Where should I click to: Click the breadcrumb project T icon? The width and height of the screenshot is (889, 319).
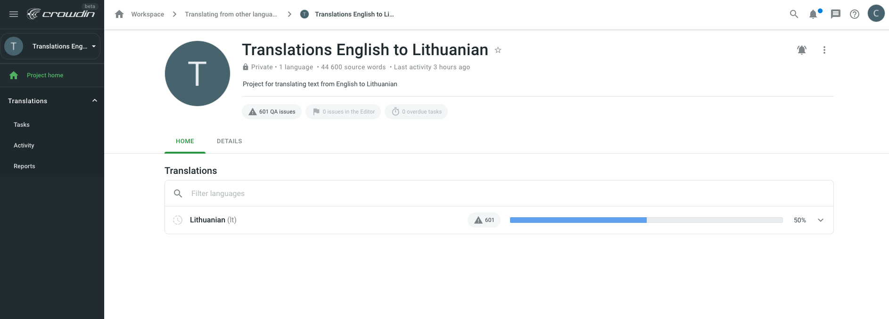pos(305,14)
